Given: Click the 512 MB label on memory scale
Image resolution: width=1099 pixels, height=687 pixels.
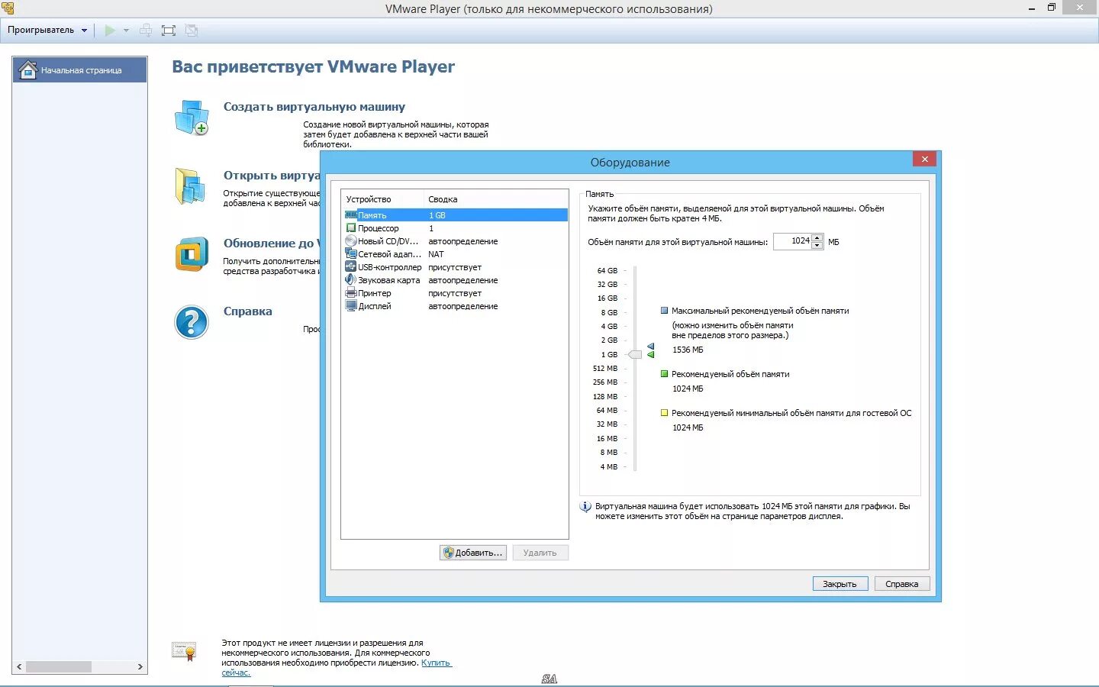Looking at the screenshot, I should click(605, 368).
